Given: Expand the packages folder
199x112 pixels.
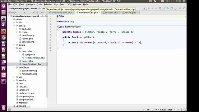Looking at the screenshot, I should pyautogui.click(x=17, y=29).
